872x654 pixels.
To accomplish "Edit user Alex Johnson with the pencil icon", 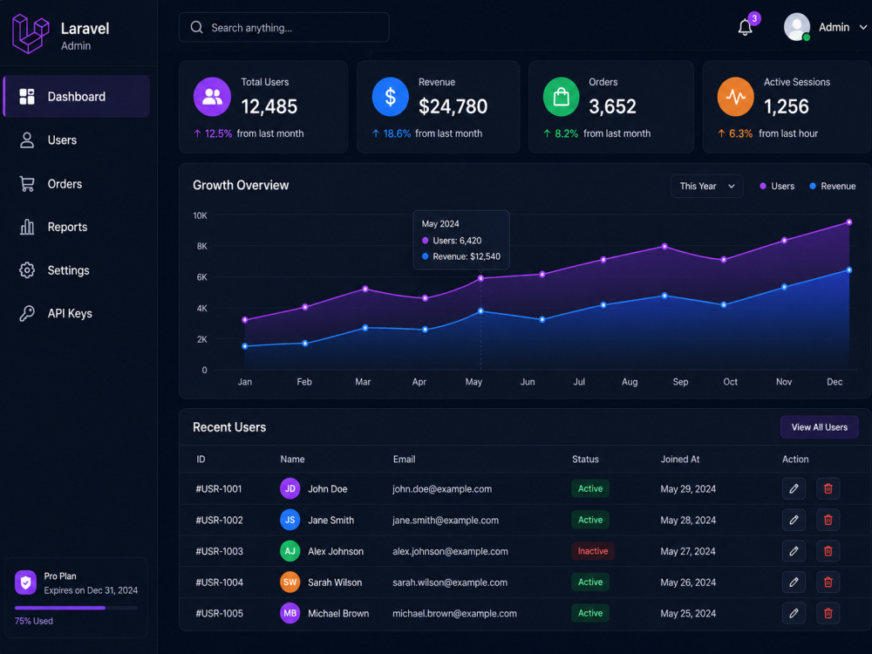I will (794, 551).
